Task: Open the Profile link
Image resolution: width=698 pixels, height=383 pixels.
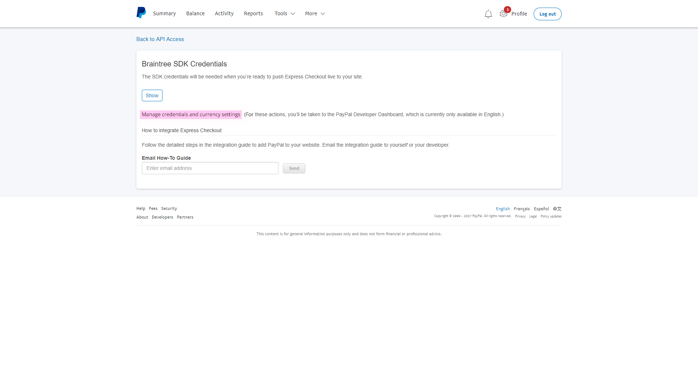Action: pos(519,14)
